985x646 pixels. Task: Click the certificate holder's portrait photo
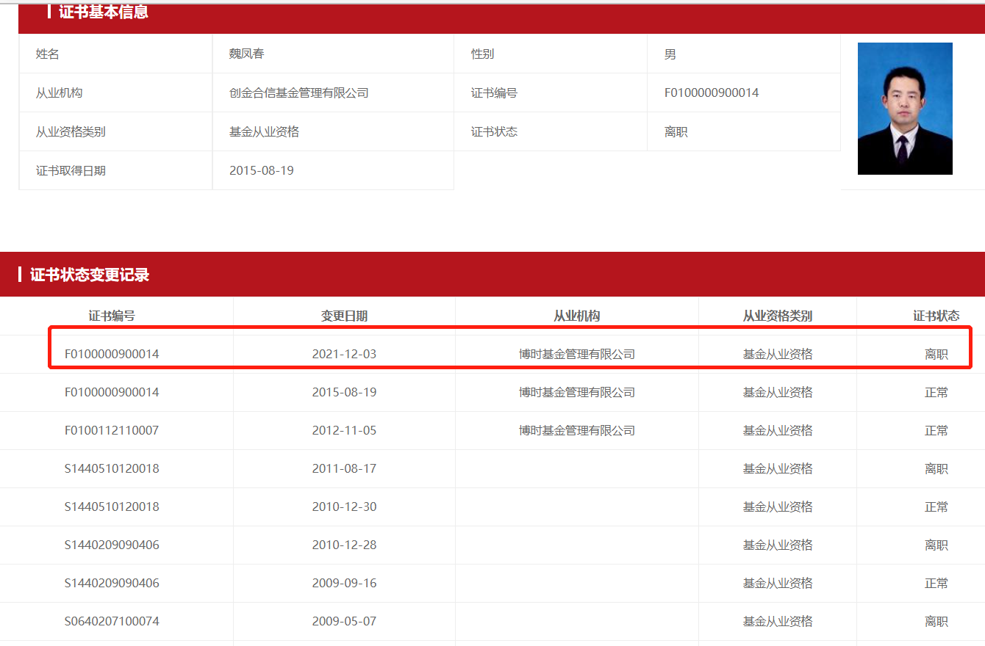coord(905,109)
